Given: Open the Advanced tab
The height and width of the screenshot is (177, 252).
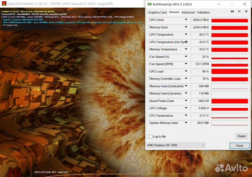Looking at the screenshot, I should 188,12.
